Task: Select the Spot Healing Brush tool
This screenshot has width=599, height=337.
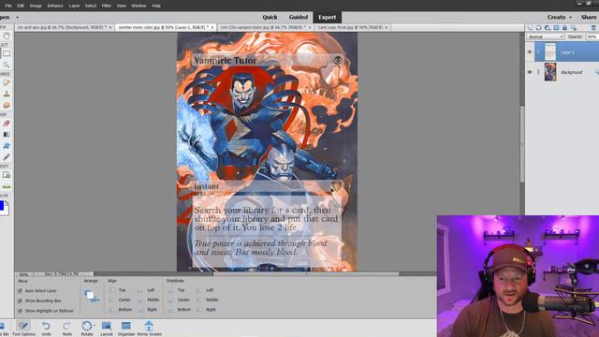Action: coord(7,83)
